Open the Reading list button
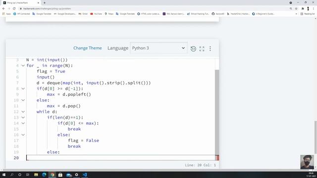Image resolution: width=317 pixels, height=178 pixels. click(x=308, y=14)
